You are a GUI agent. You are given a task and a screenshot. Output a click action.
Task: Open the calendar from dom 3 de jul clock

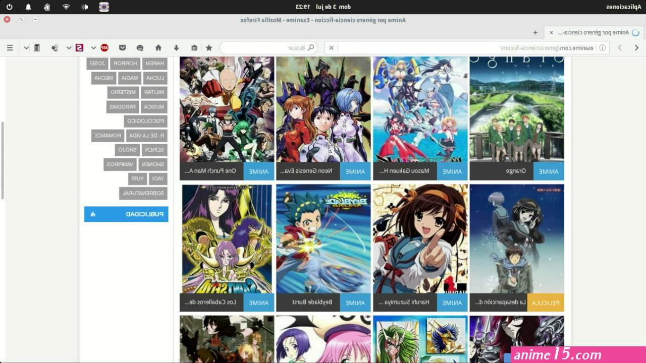323,7
